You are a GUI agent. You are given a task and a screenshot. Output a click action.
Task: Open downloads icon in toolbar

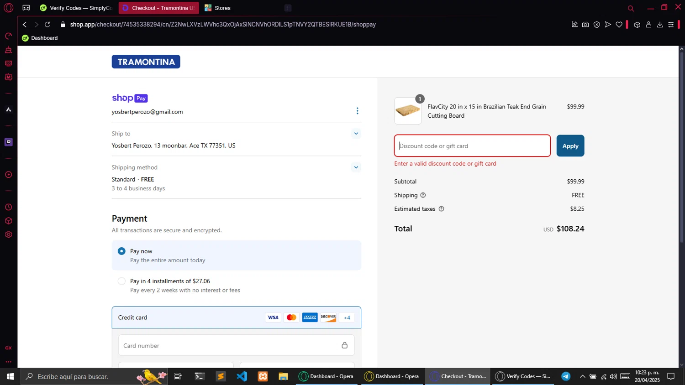coord(660,25)
